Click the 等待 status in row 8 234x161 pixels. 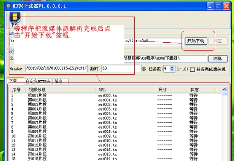click(x=194, y=127)
